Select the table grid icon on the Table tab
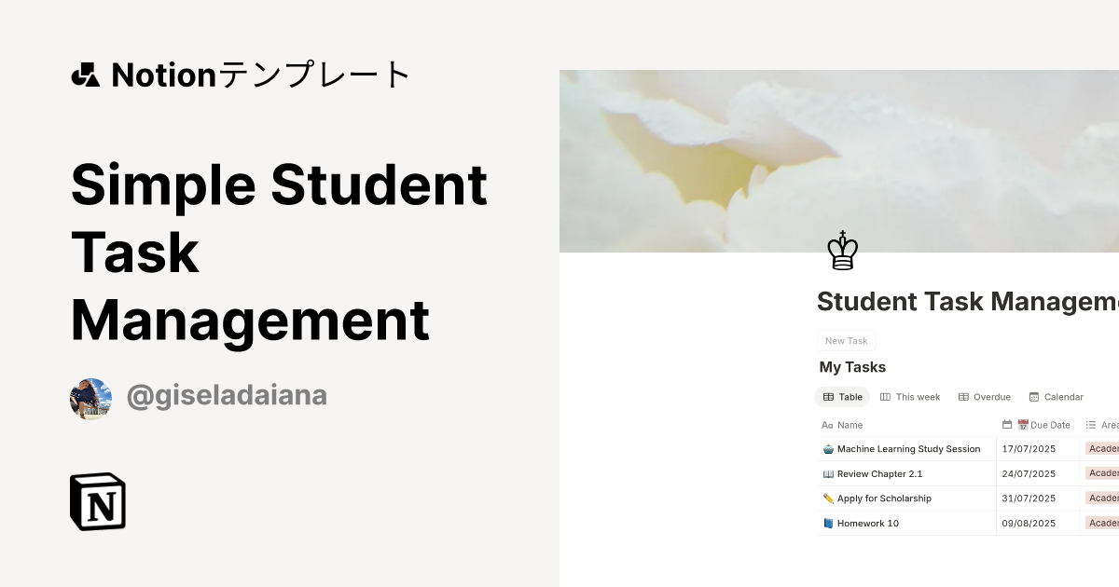Image resolution: width=1119 pixels, height=587 pixels. click(x=828, y=397)
